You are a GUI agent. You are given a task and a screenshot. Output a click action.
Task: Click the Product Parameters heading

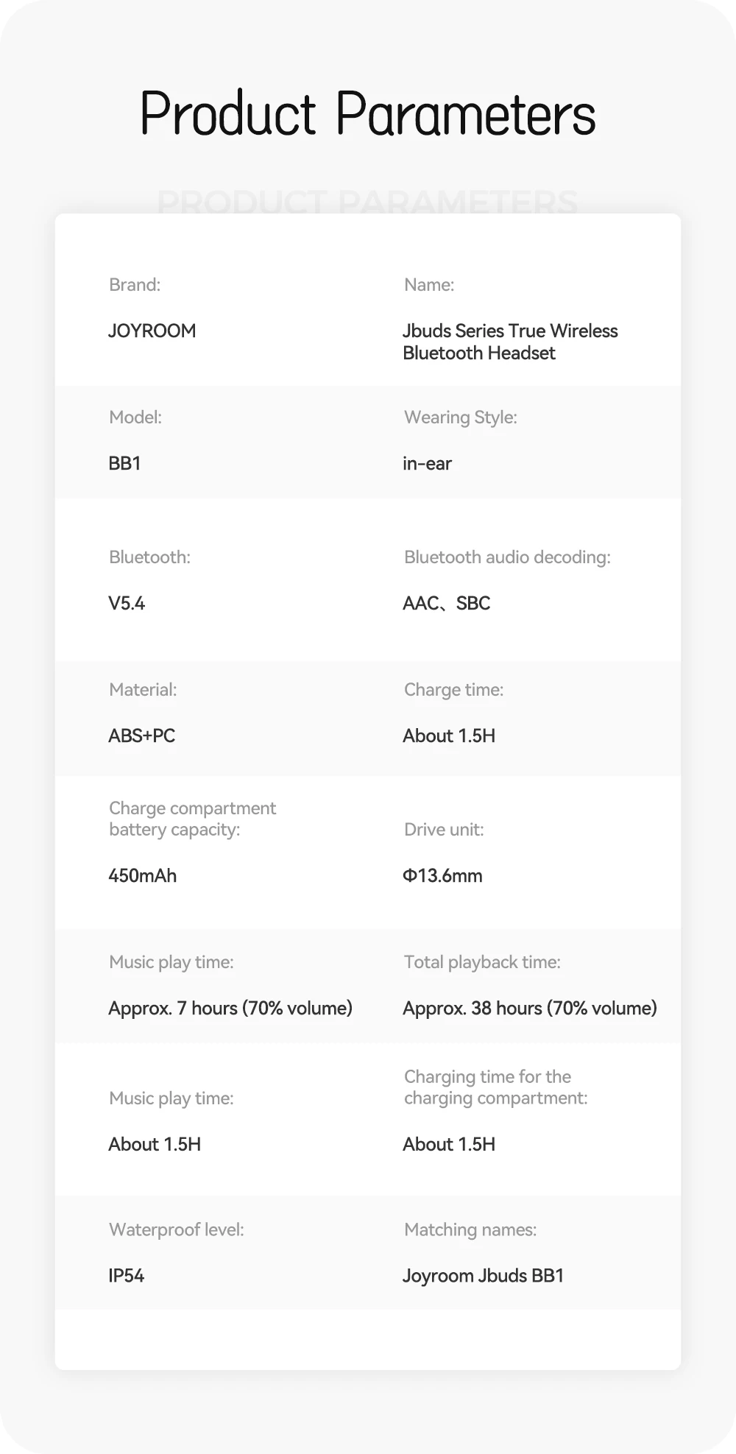click(367, 115)
